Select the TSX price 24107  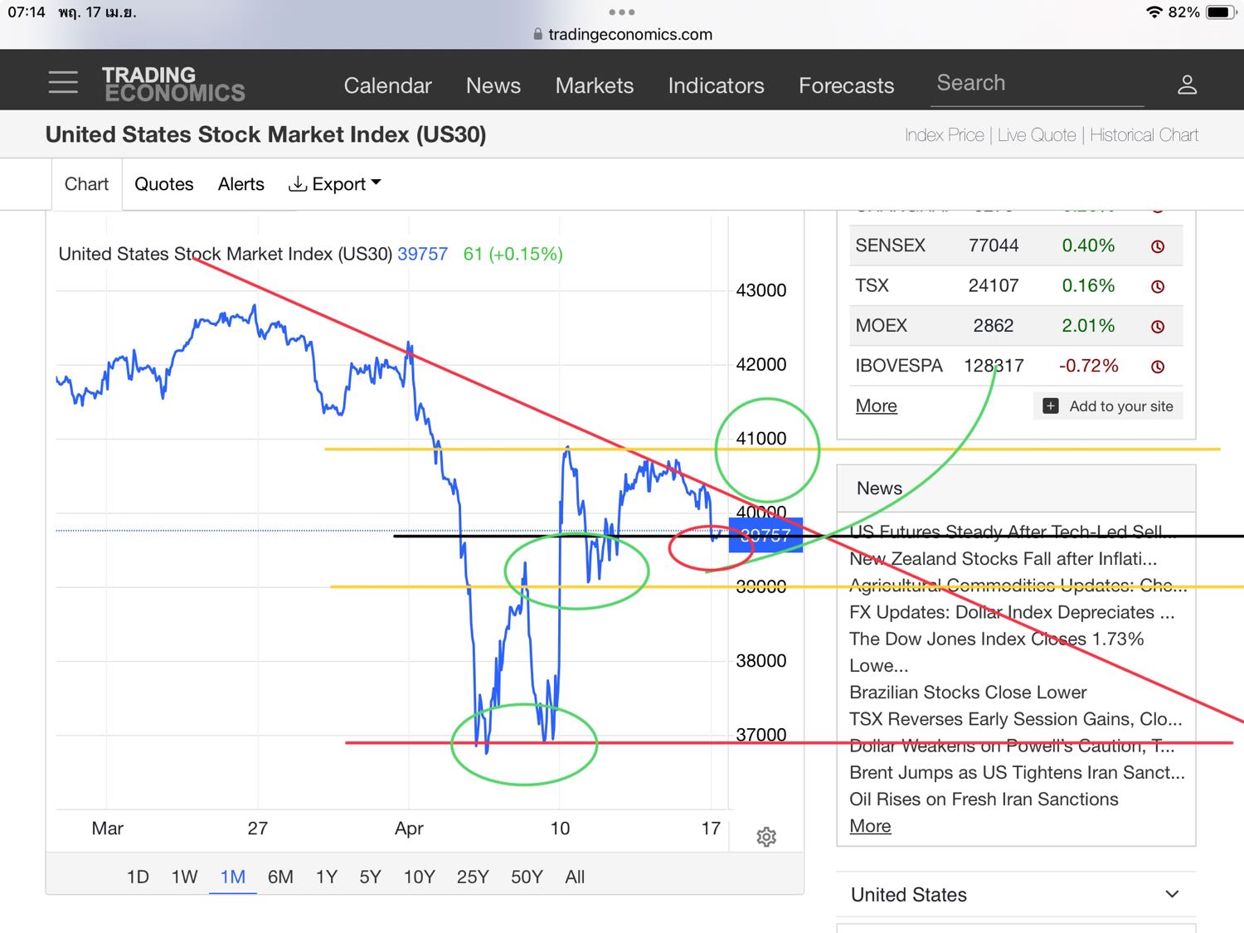pyautogui.click(x=994, y=285)
